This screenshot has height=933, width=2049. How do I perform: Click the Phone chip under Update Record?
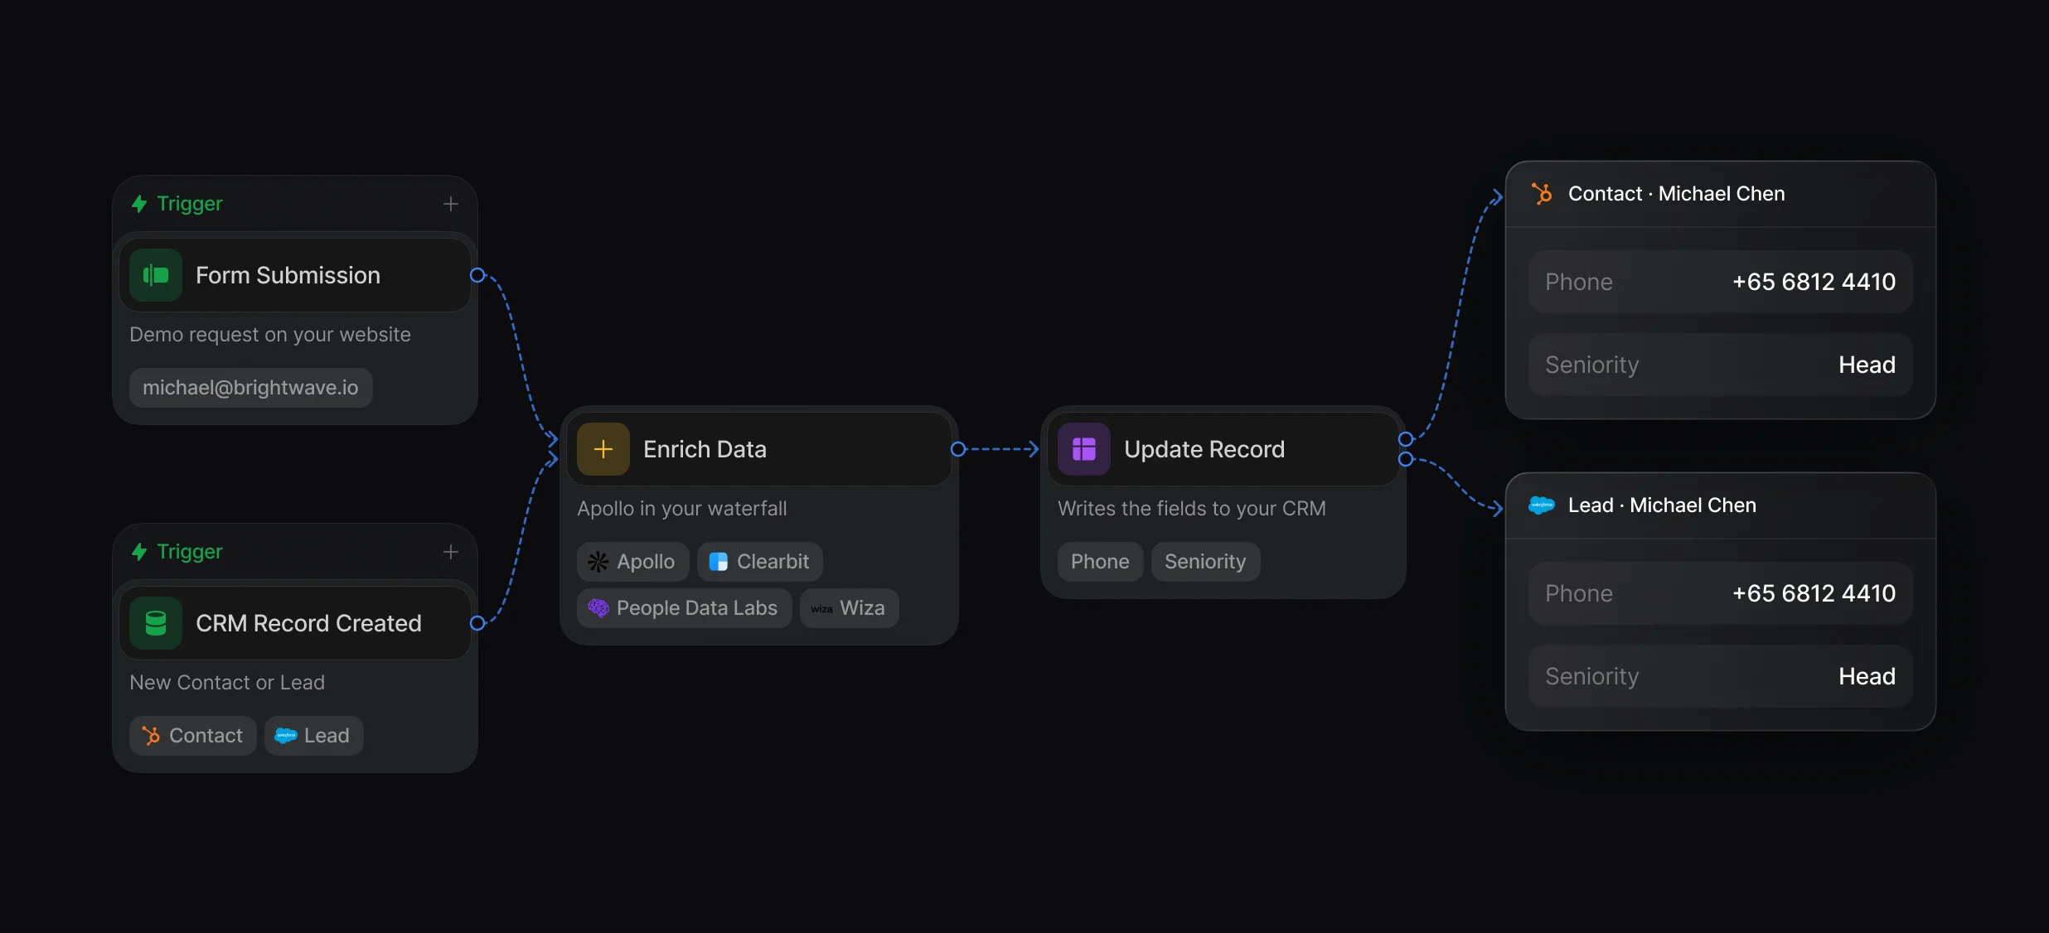click(x=1100, y=562)
